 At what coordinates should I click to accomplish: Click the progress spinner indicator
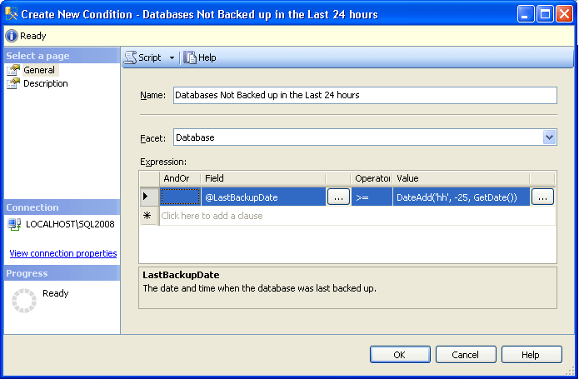24,301
